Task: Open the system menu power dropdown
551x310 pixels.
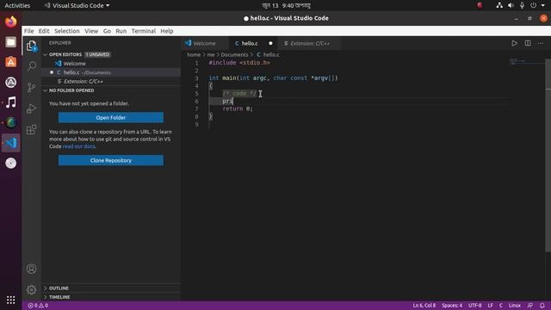Action: click(x=537, y=5)
